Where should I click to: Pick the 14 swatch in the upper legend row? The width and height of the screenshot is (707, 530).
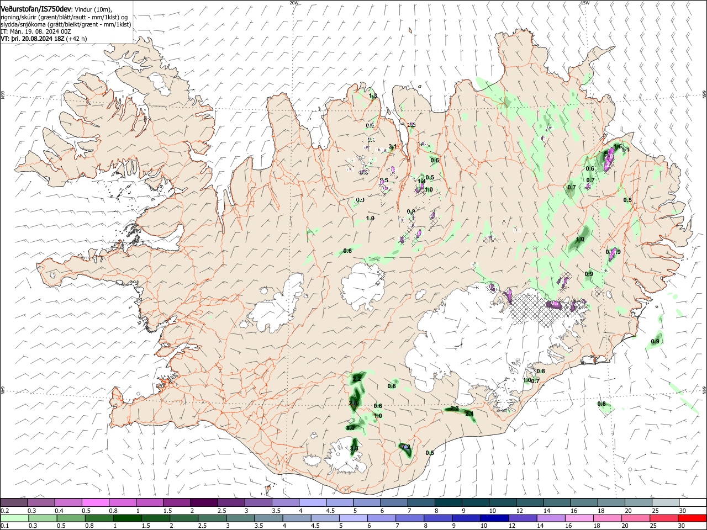click(557, 502)
